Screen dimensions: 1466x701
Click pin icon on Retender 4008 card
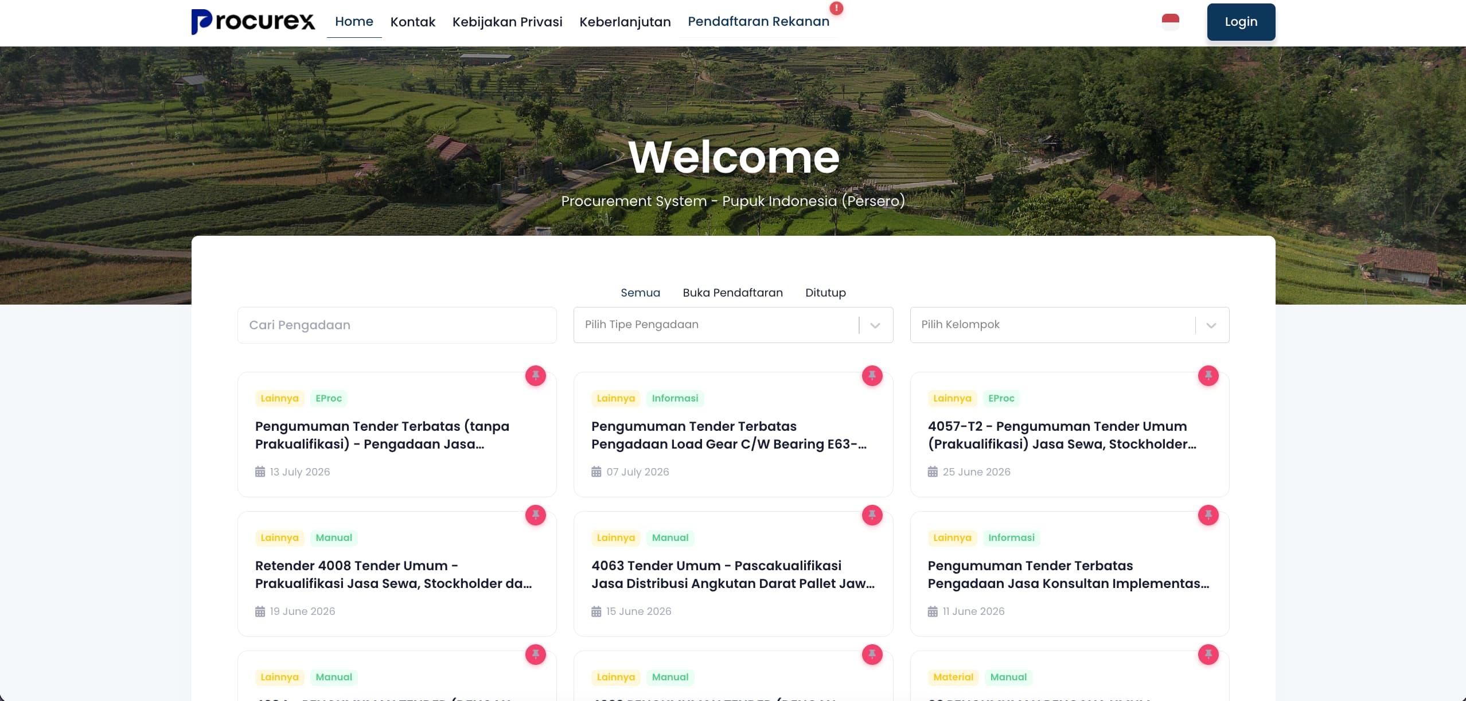tap(536, 515)
